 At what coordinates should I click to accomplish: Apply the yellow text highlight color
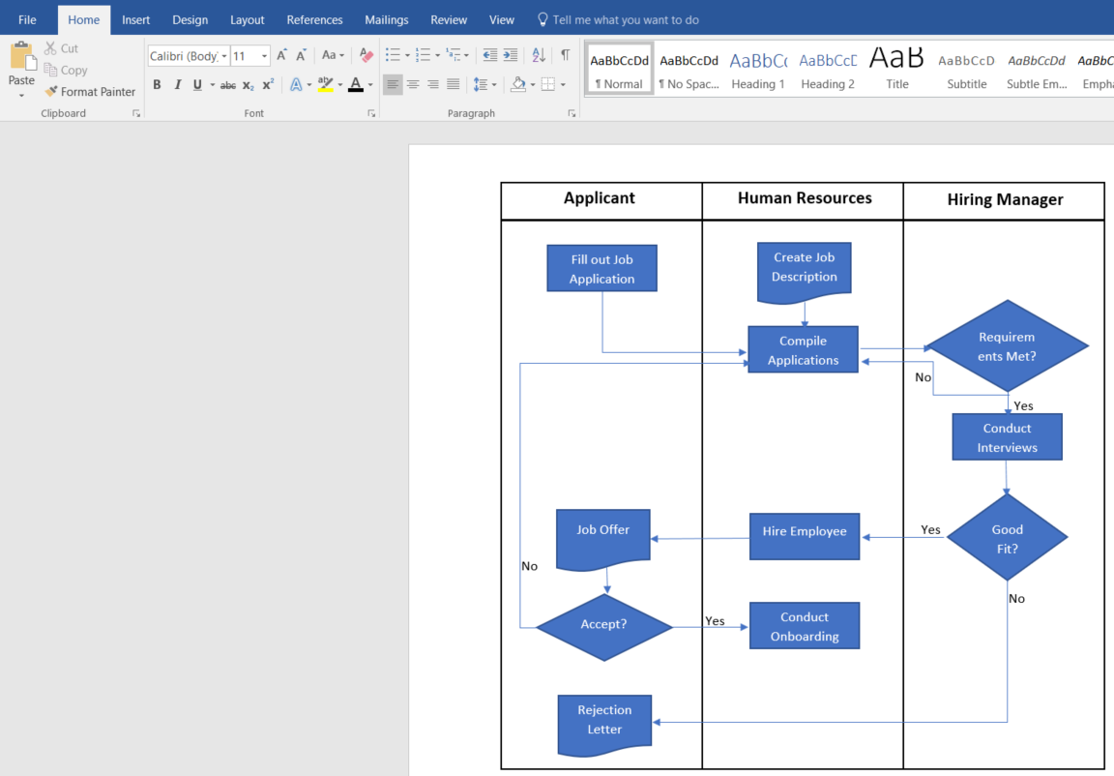point(325,85)
